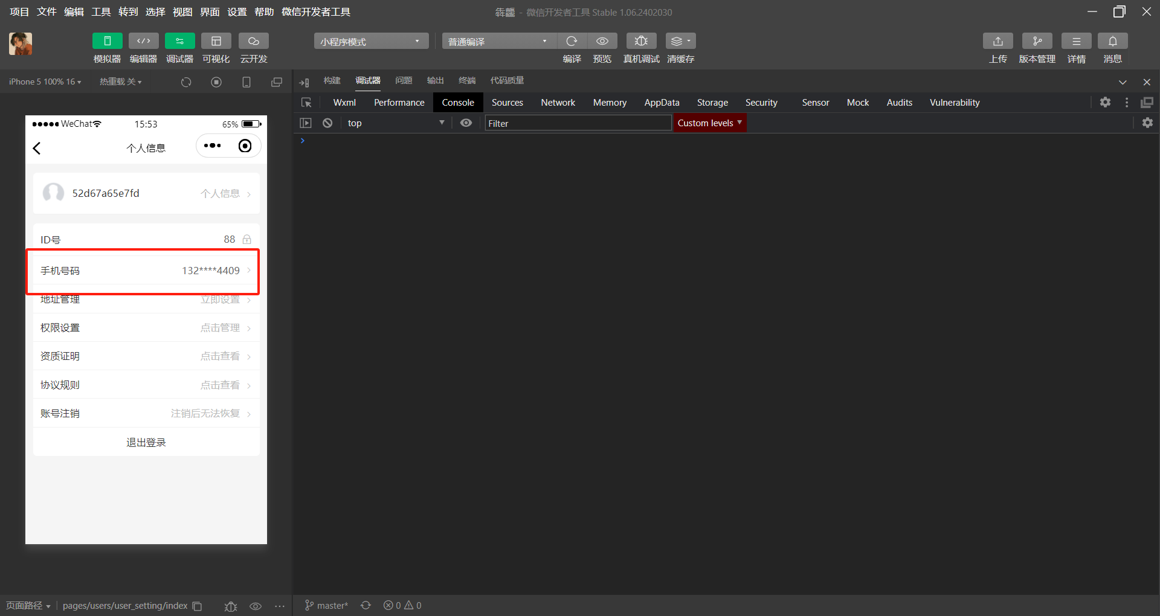The image size is (1160, 616).
Task: Open the 52d67a65e7fd profile row
Action: 146,193
